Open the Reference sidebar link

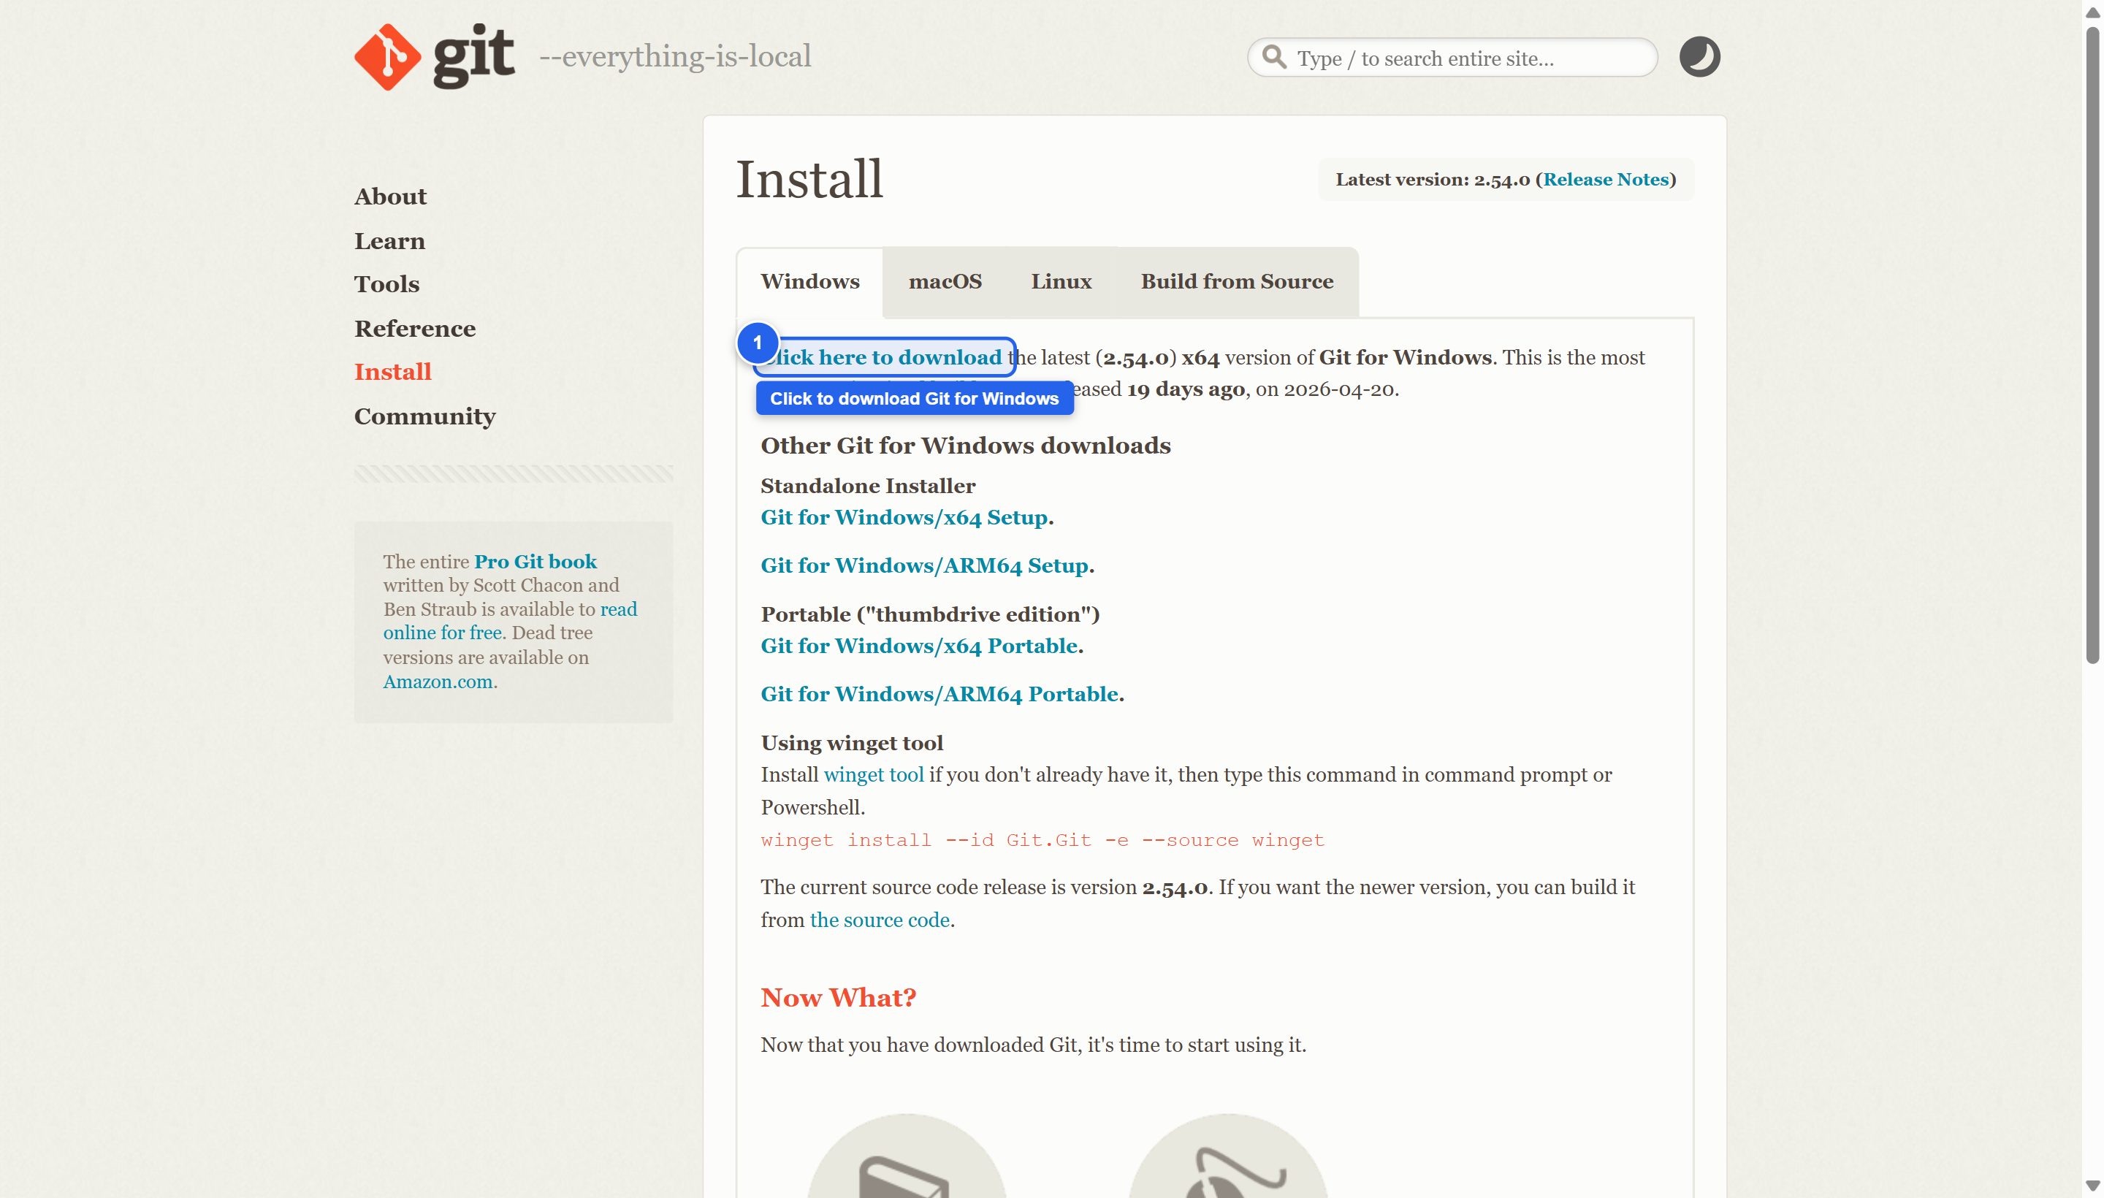point(415,329)
